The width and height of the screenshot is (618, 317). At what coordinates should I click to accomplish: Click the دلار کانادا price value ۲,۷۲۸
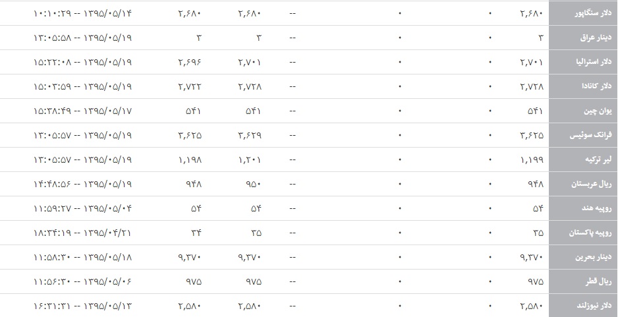pyautogui.click(x=531, y=87)
